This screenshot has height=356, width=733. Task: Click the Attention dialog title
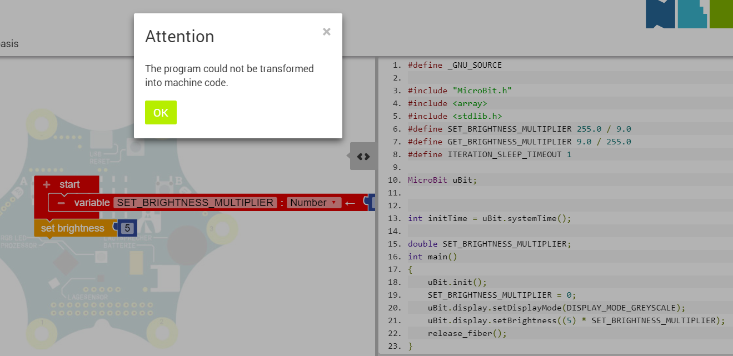pos(179,37)
